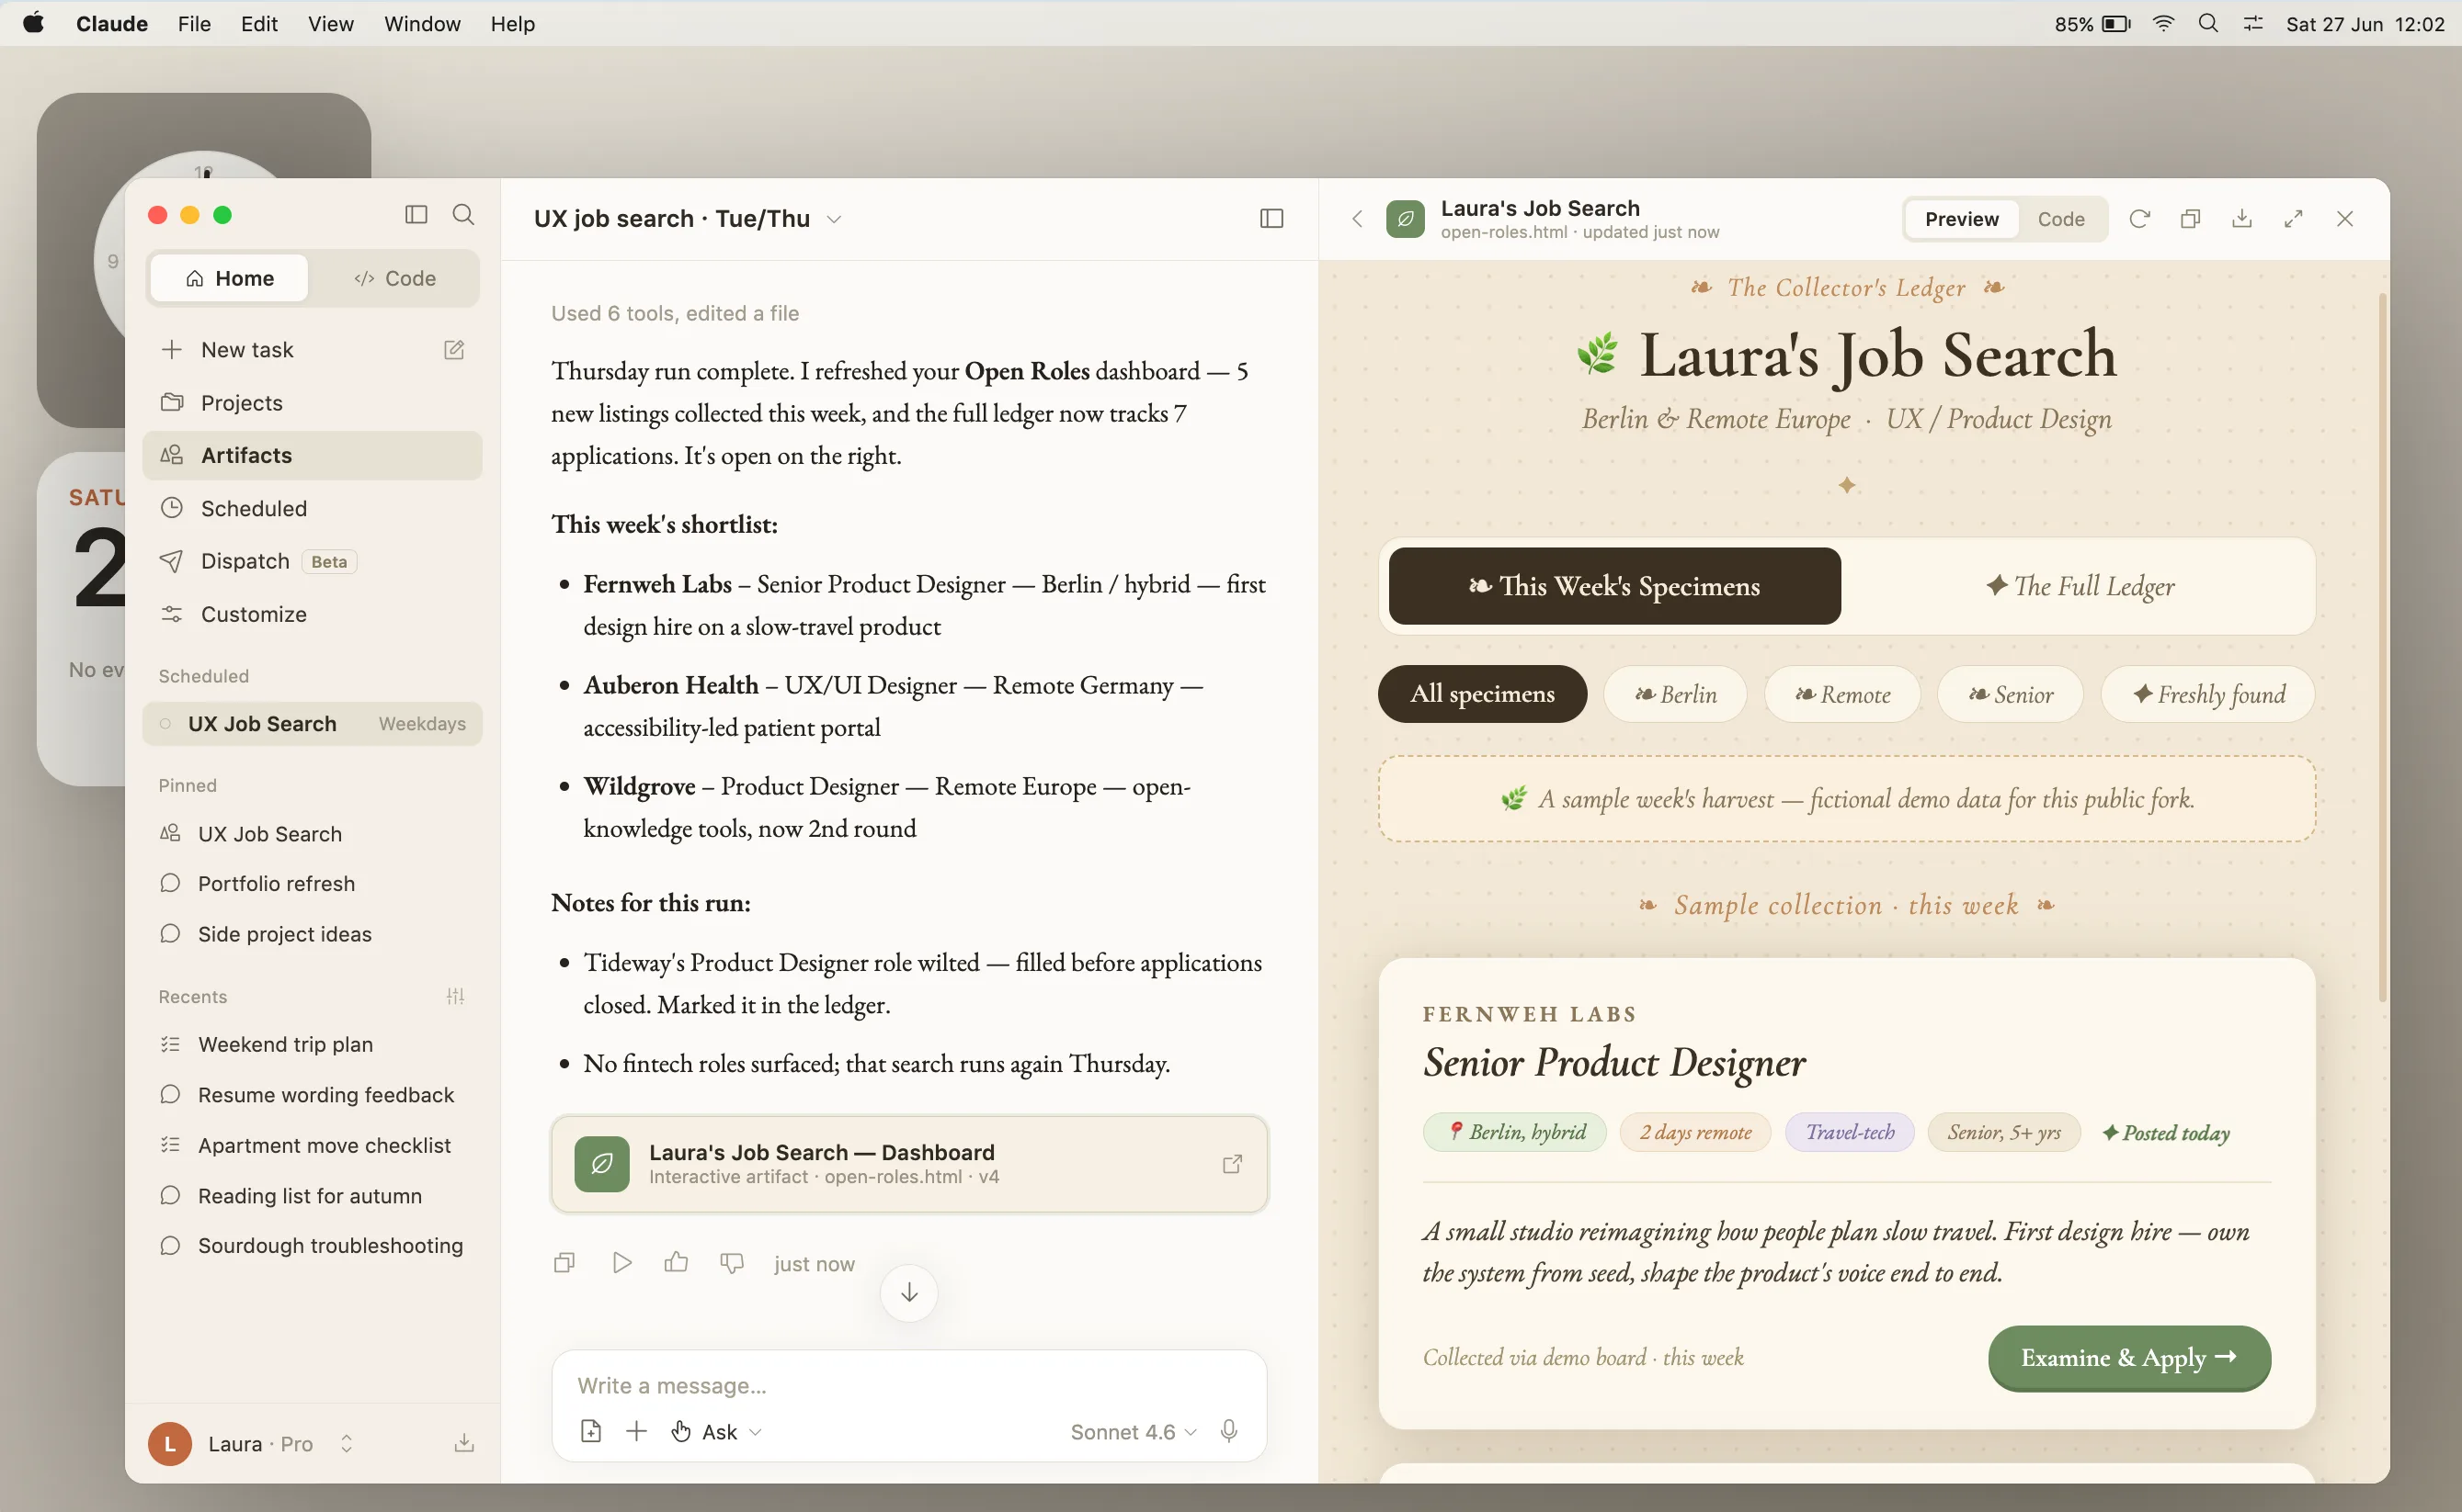Play the response aloud

(621, 1263)
